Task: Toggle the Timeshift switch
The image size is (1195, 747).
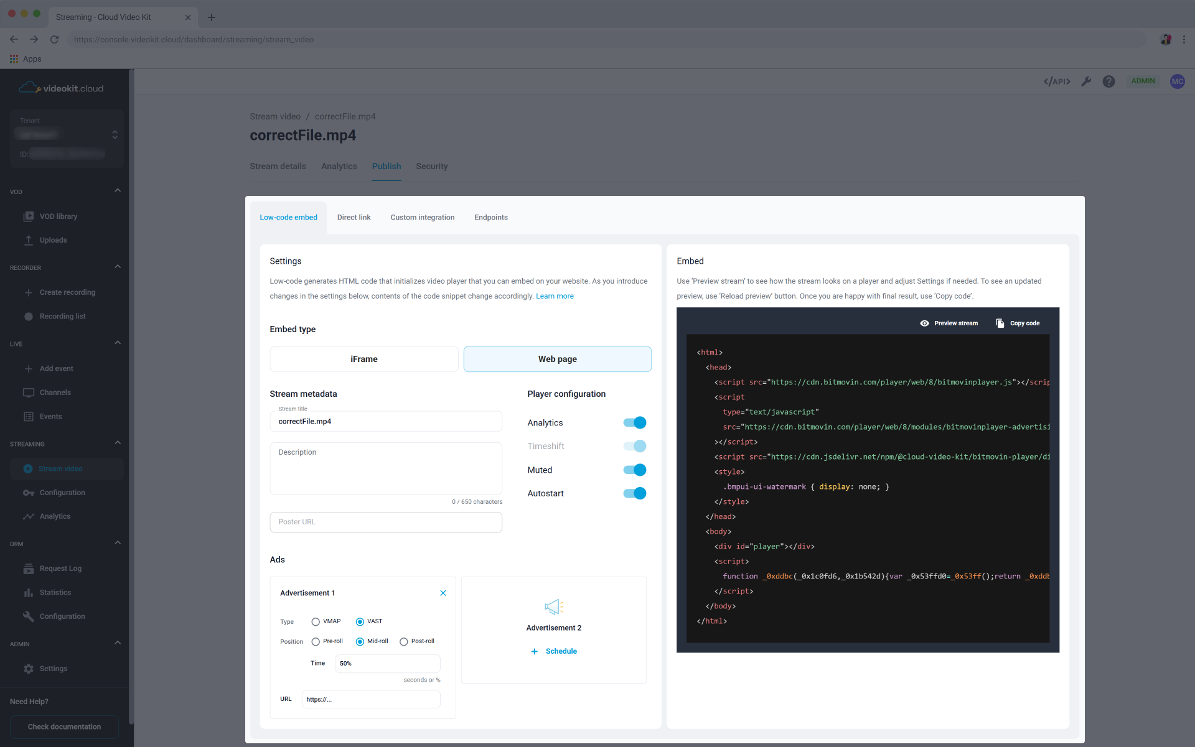Action: [635, 447]
